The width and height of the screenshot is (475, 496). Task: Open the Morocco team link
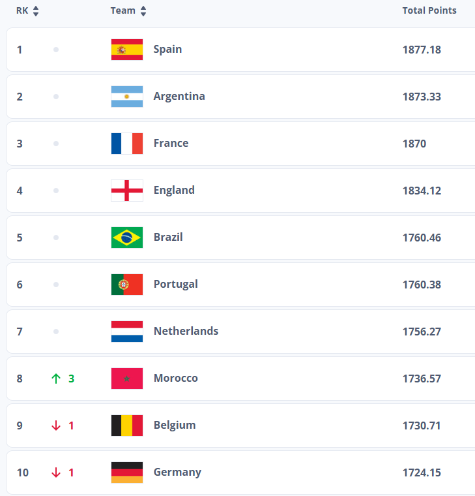[x=175, y=379]
